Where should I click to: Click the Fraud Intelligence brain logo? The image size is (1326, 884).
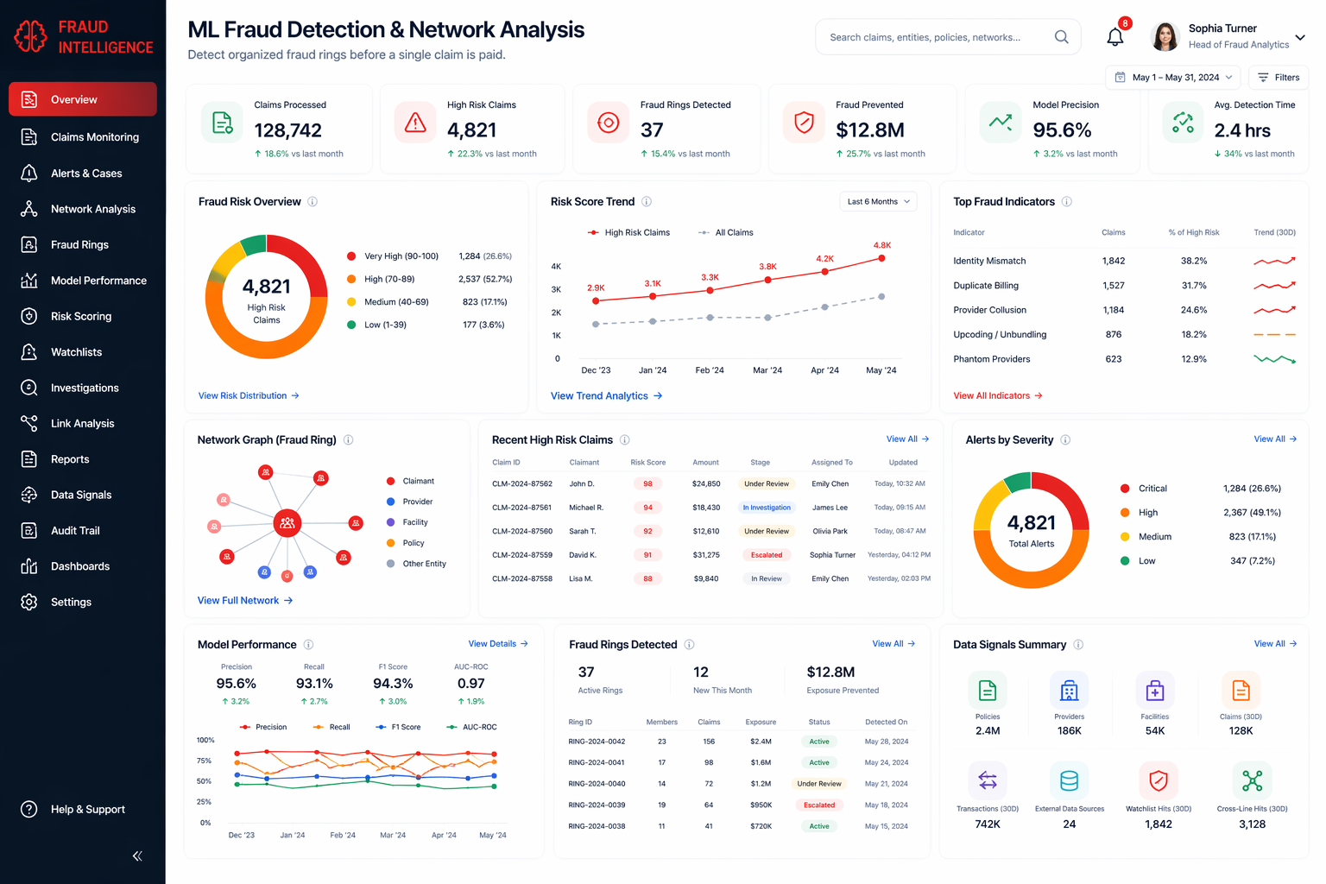pyautogui.click(x=31, y=37)
